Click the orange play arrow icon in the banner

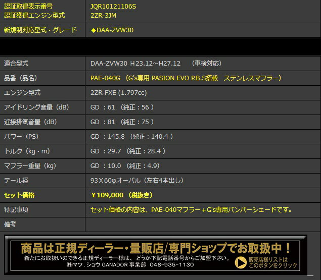click(x=241, y=262)
